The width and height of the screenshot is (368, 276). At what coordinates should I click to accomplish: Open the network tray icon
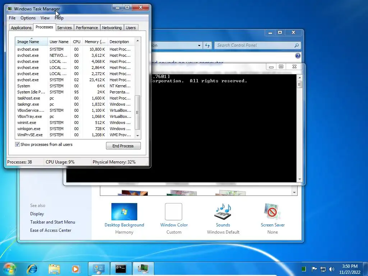(x=323, y=269)
